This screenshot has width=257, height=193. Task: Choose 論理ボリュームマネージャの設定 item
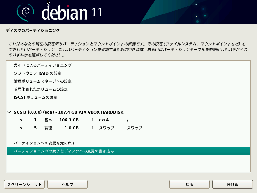[x=128, y=81]
